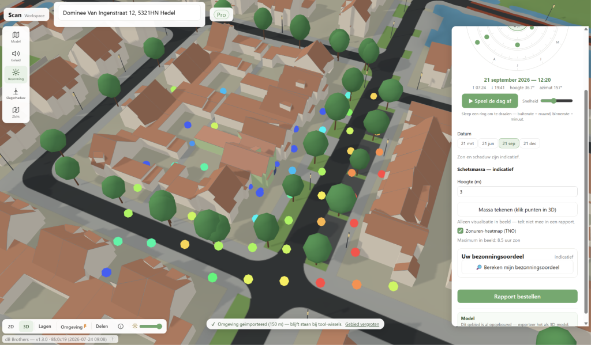Image resolution: width=591 pixels, height=345 pixels.
Task: Select the 21 dec date preset
Action: tap(530, 143)
